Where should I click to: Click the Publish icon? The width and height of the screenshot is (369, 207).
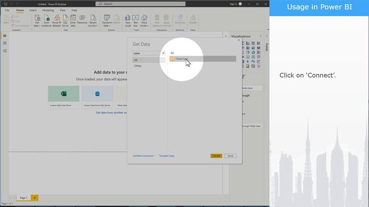(193, 20)
